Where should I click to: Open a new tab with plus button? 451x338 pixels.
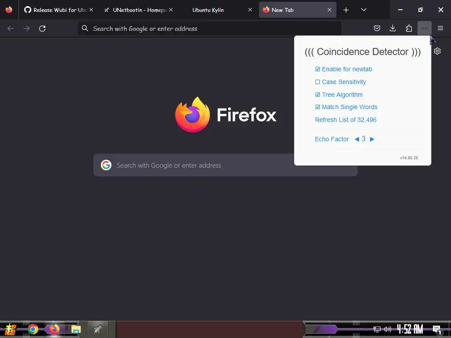tap(346, 10)
